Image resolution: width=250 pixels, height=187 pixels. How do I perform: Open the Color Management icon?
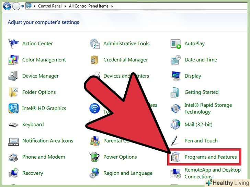coord(13,60)
